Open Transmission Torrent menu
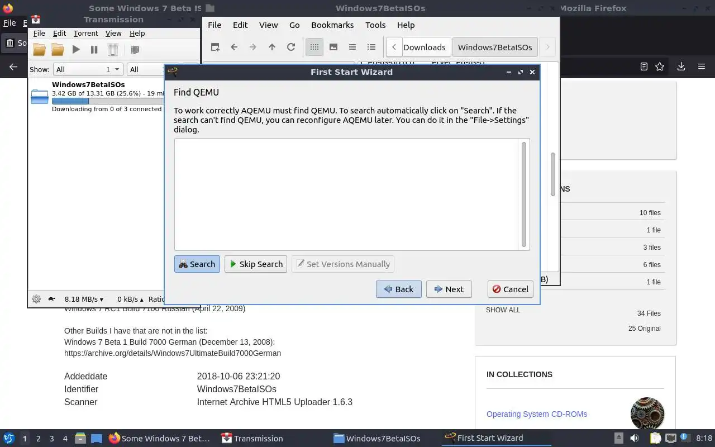Viewport: 715px width, 447px height. point(85,34)
